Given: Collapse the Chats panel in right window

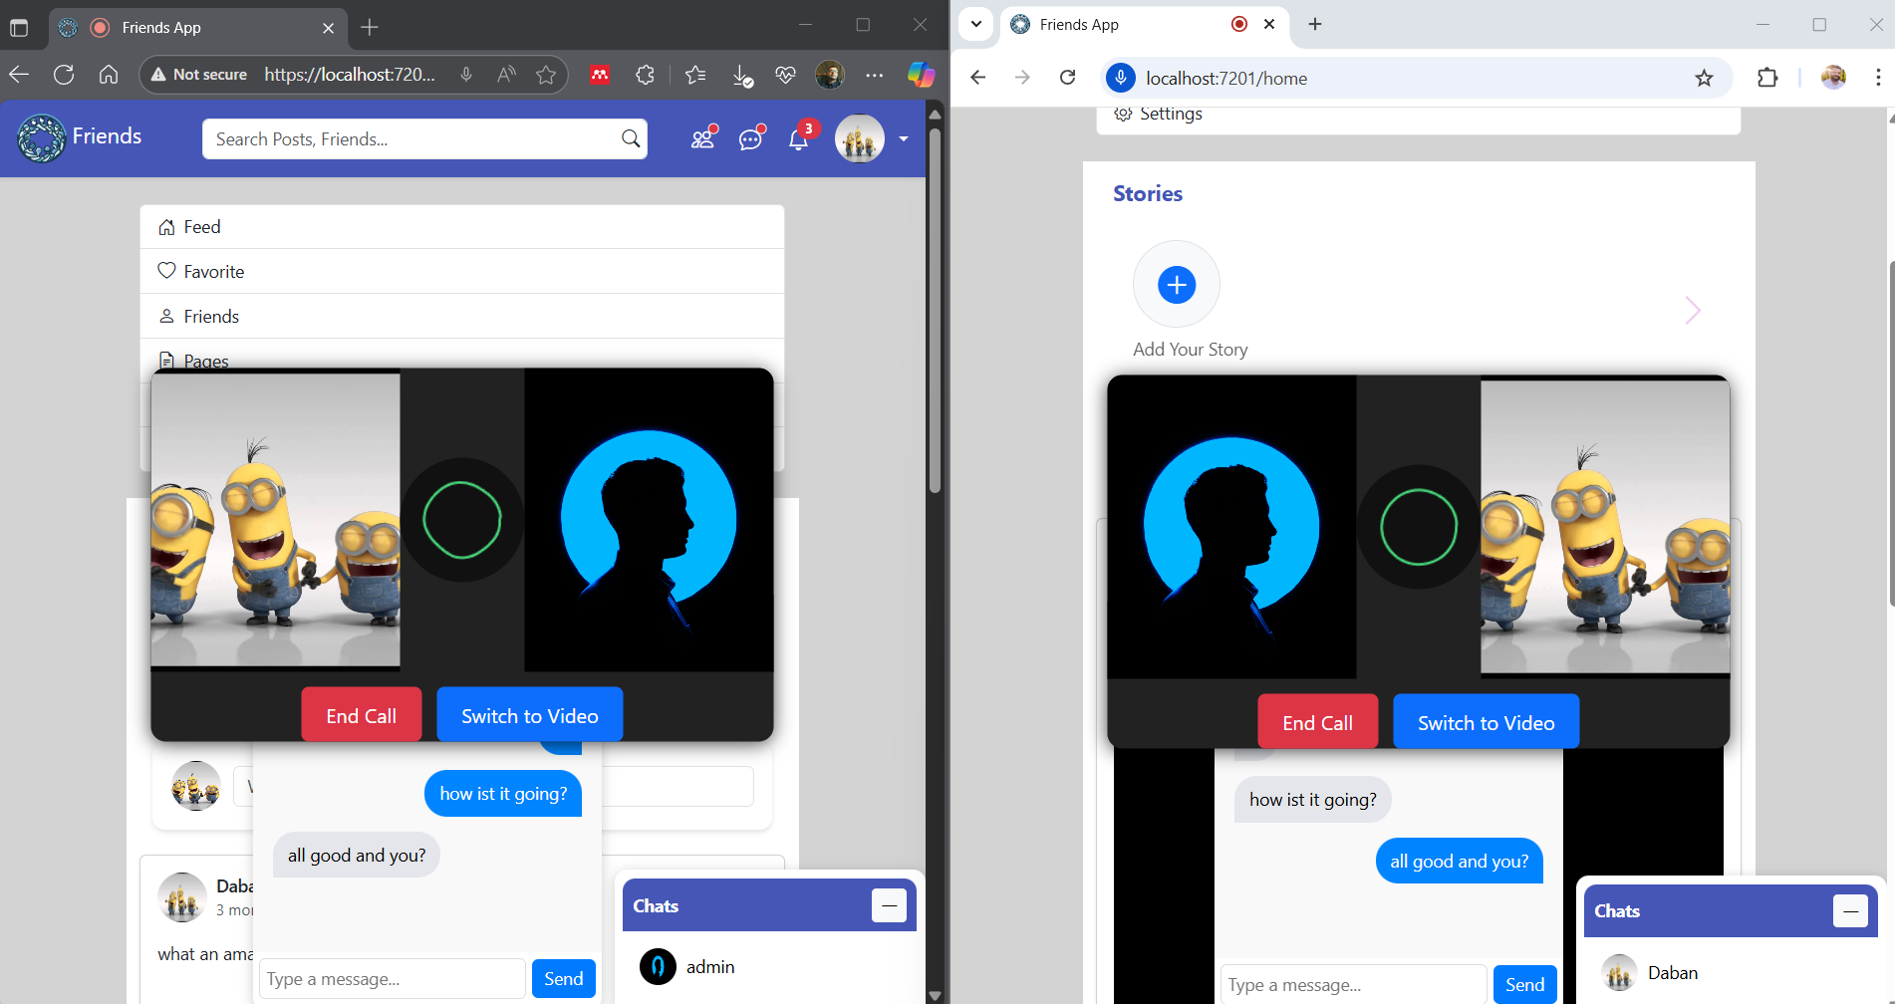Looking at the screenshot, I should tap(1850, 910).
